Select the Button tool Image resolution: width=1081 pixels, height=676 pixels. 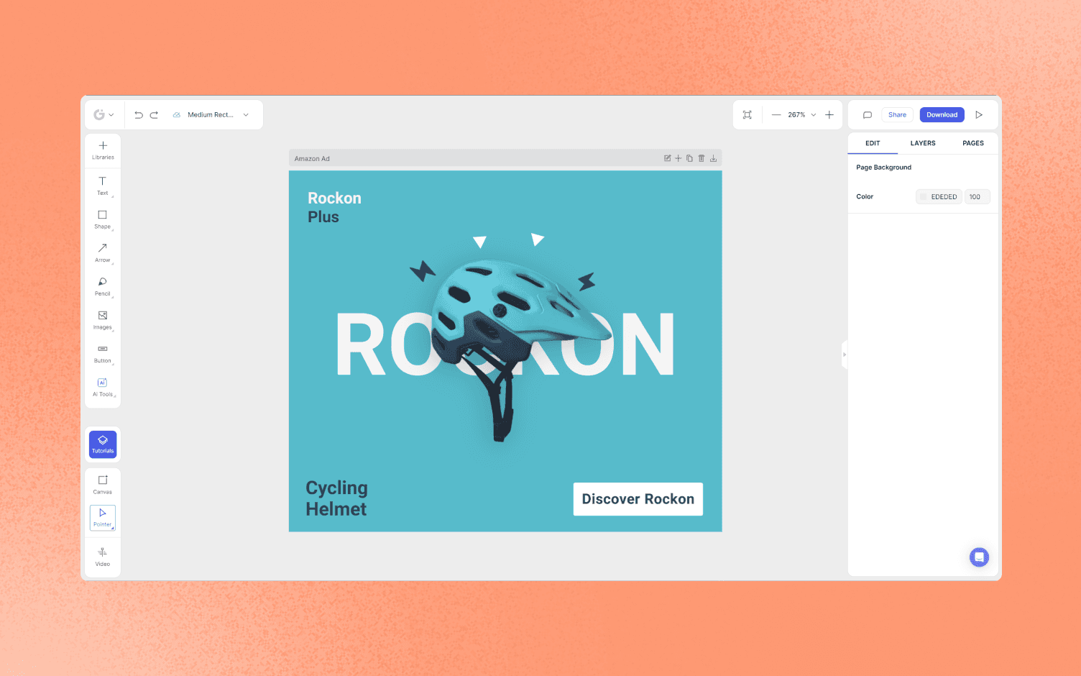click(103, 354)
